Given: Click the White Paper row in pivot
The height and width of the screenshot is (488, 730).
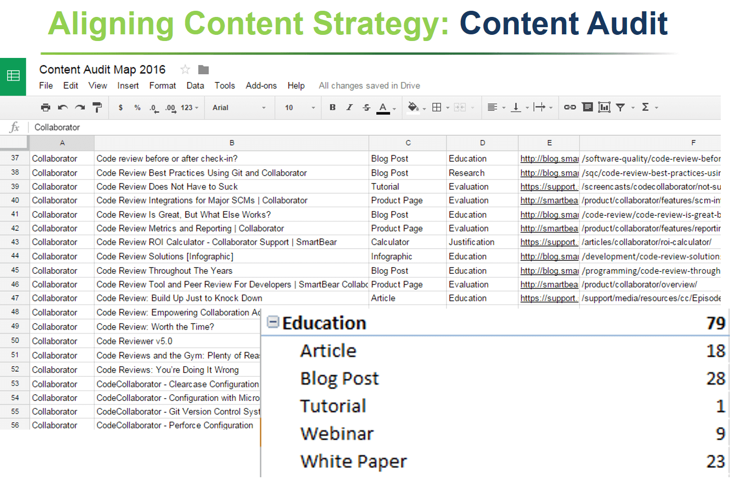Looking at the screenshot, I should (495, 461).
